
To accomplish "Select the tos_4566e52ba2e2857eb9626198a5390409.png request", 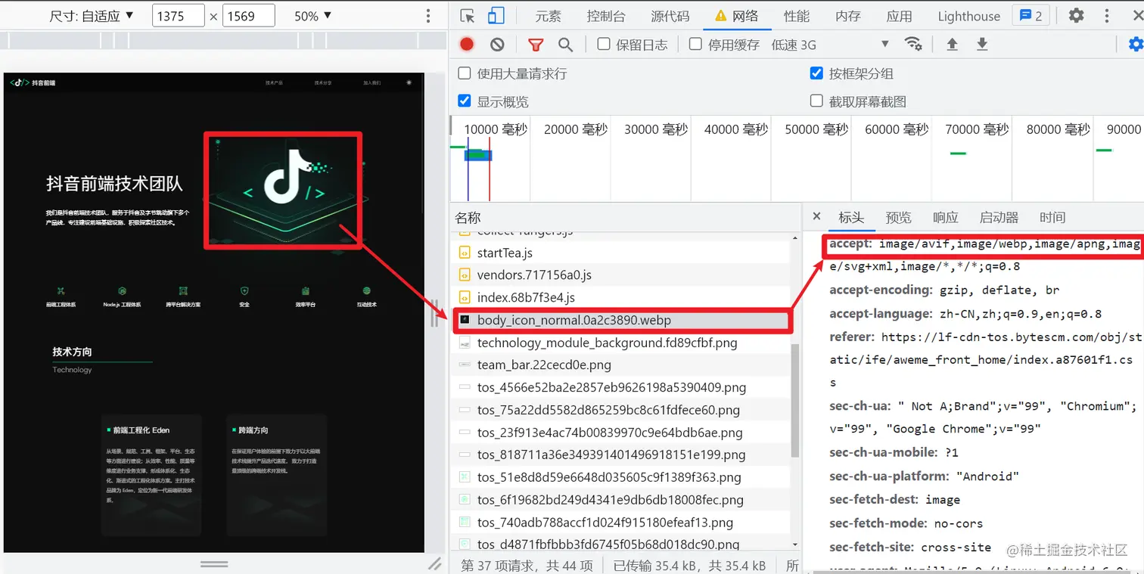I will (621, 387).
